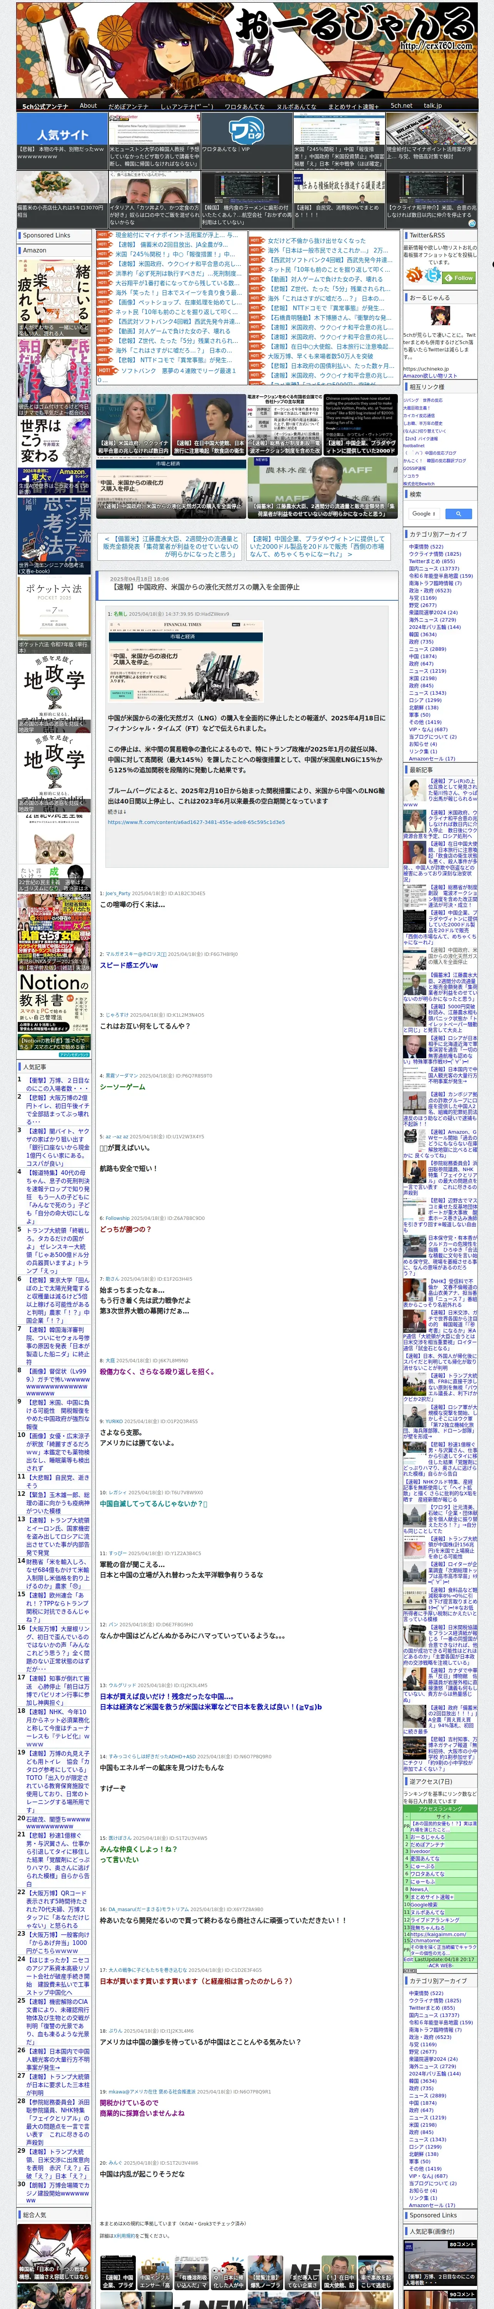Open the ジパング 世界の反応 link

tap(423, 400)
